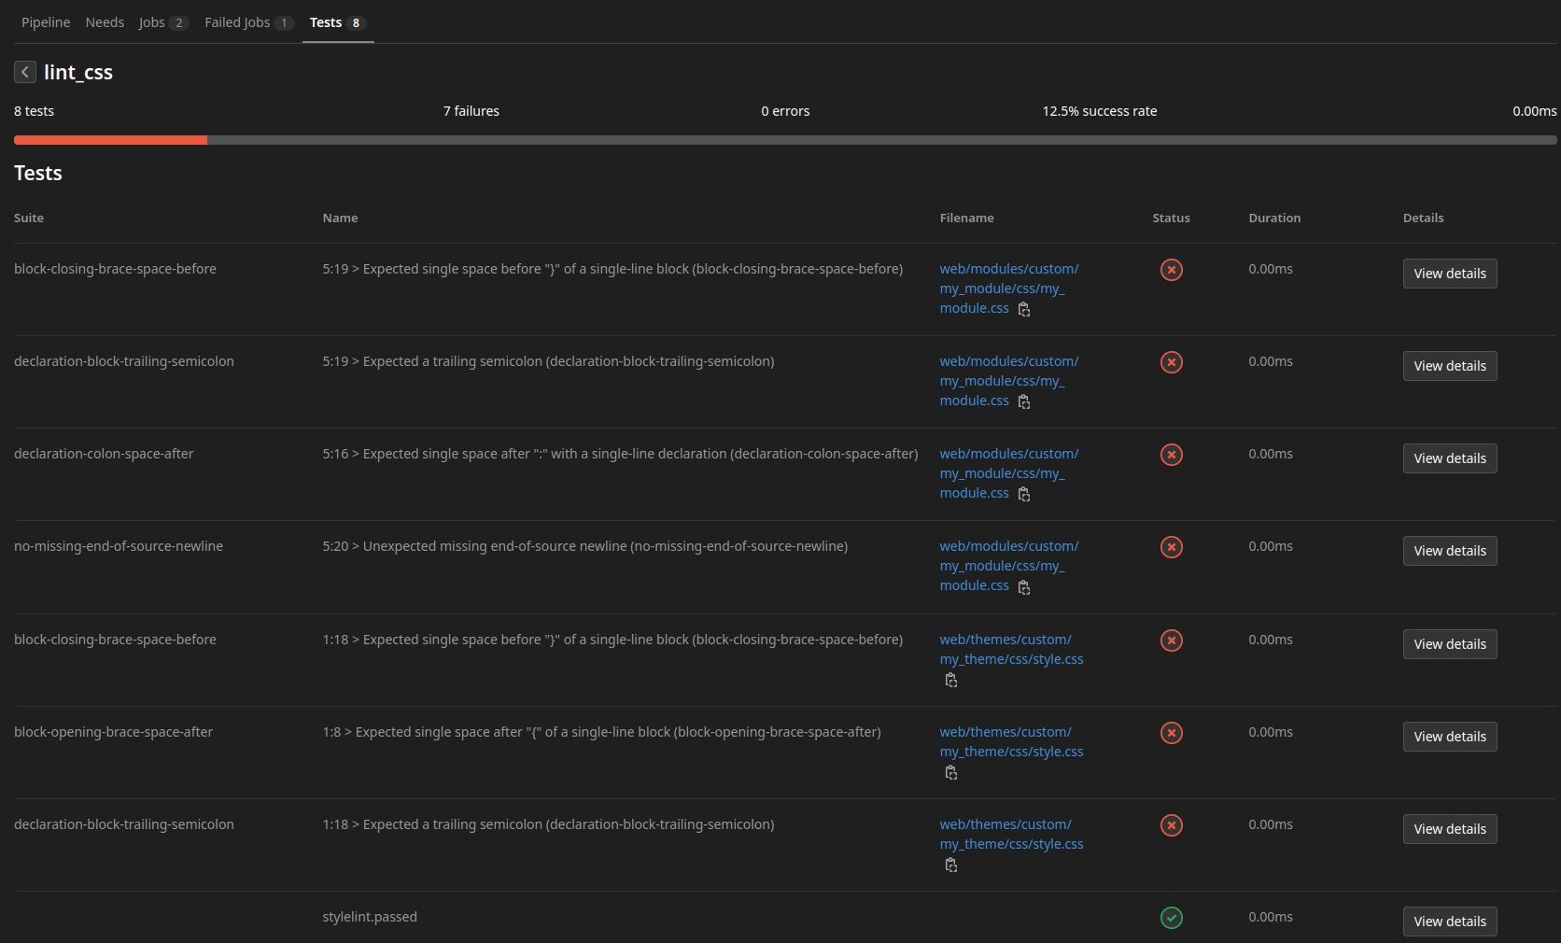1561x943 pixels.
Task: Select the Tests tab
Action: coord(338,22)
